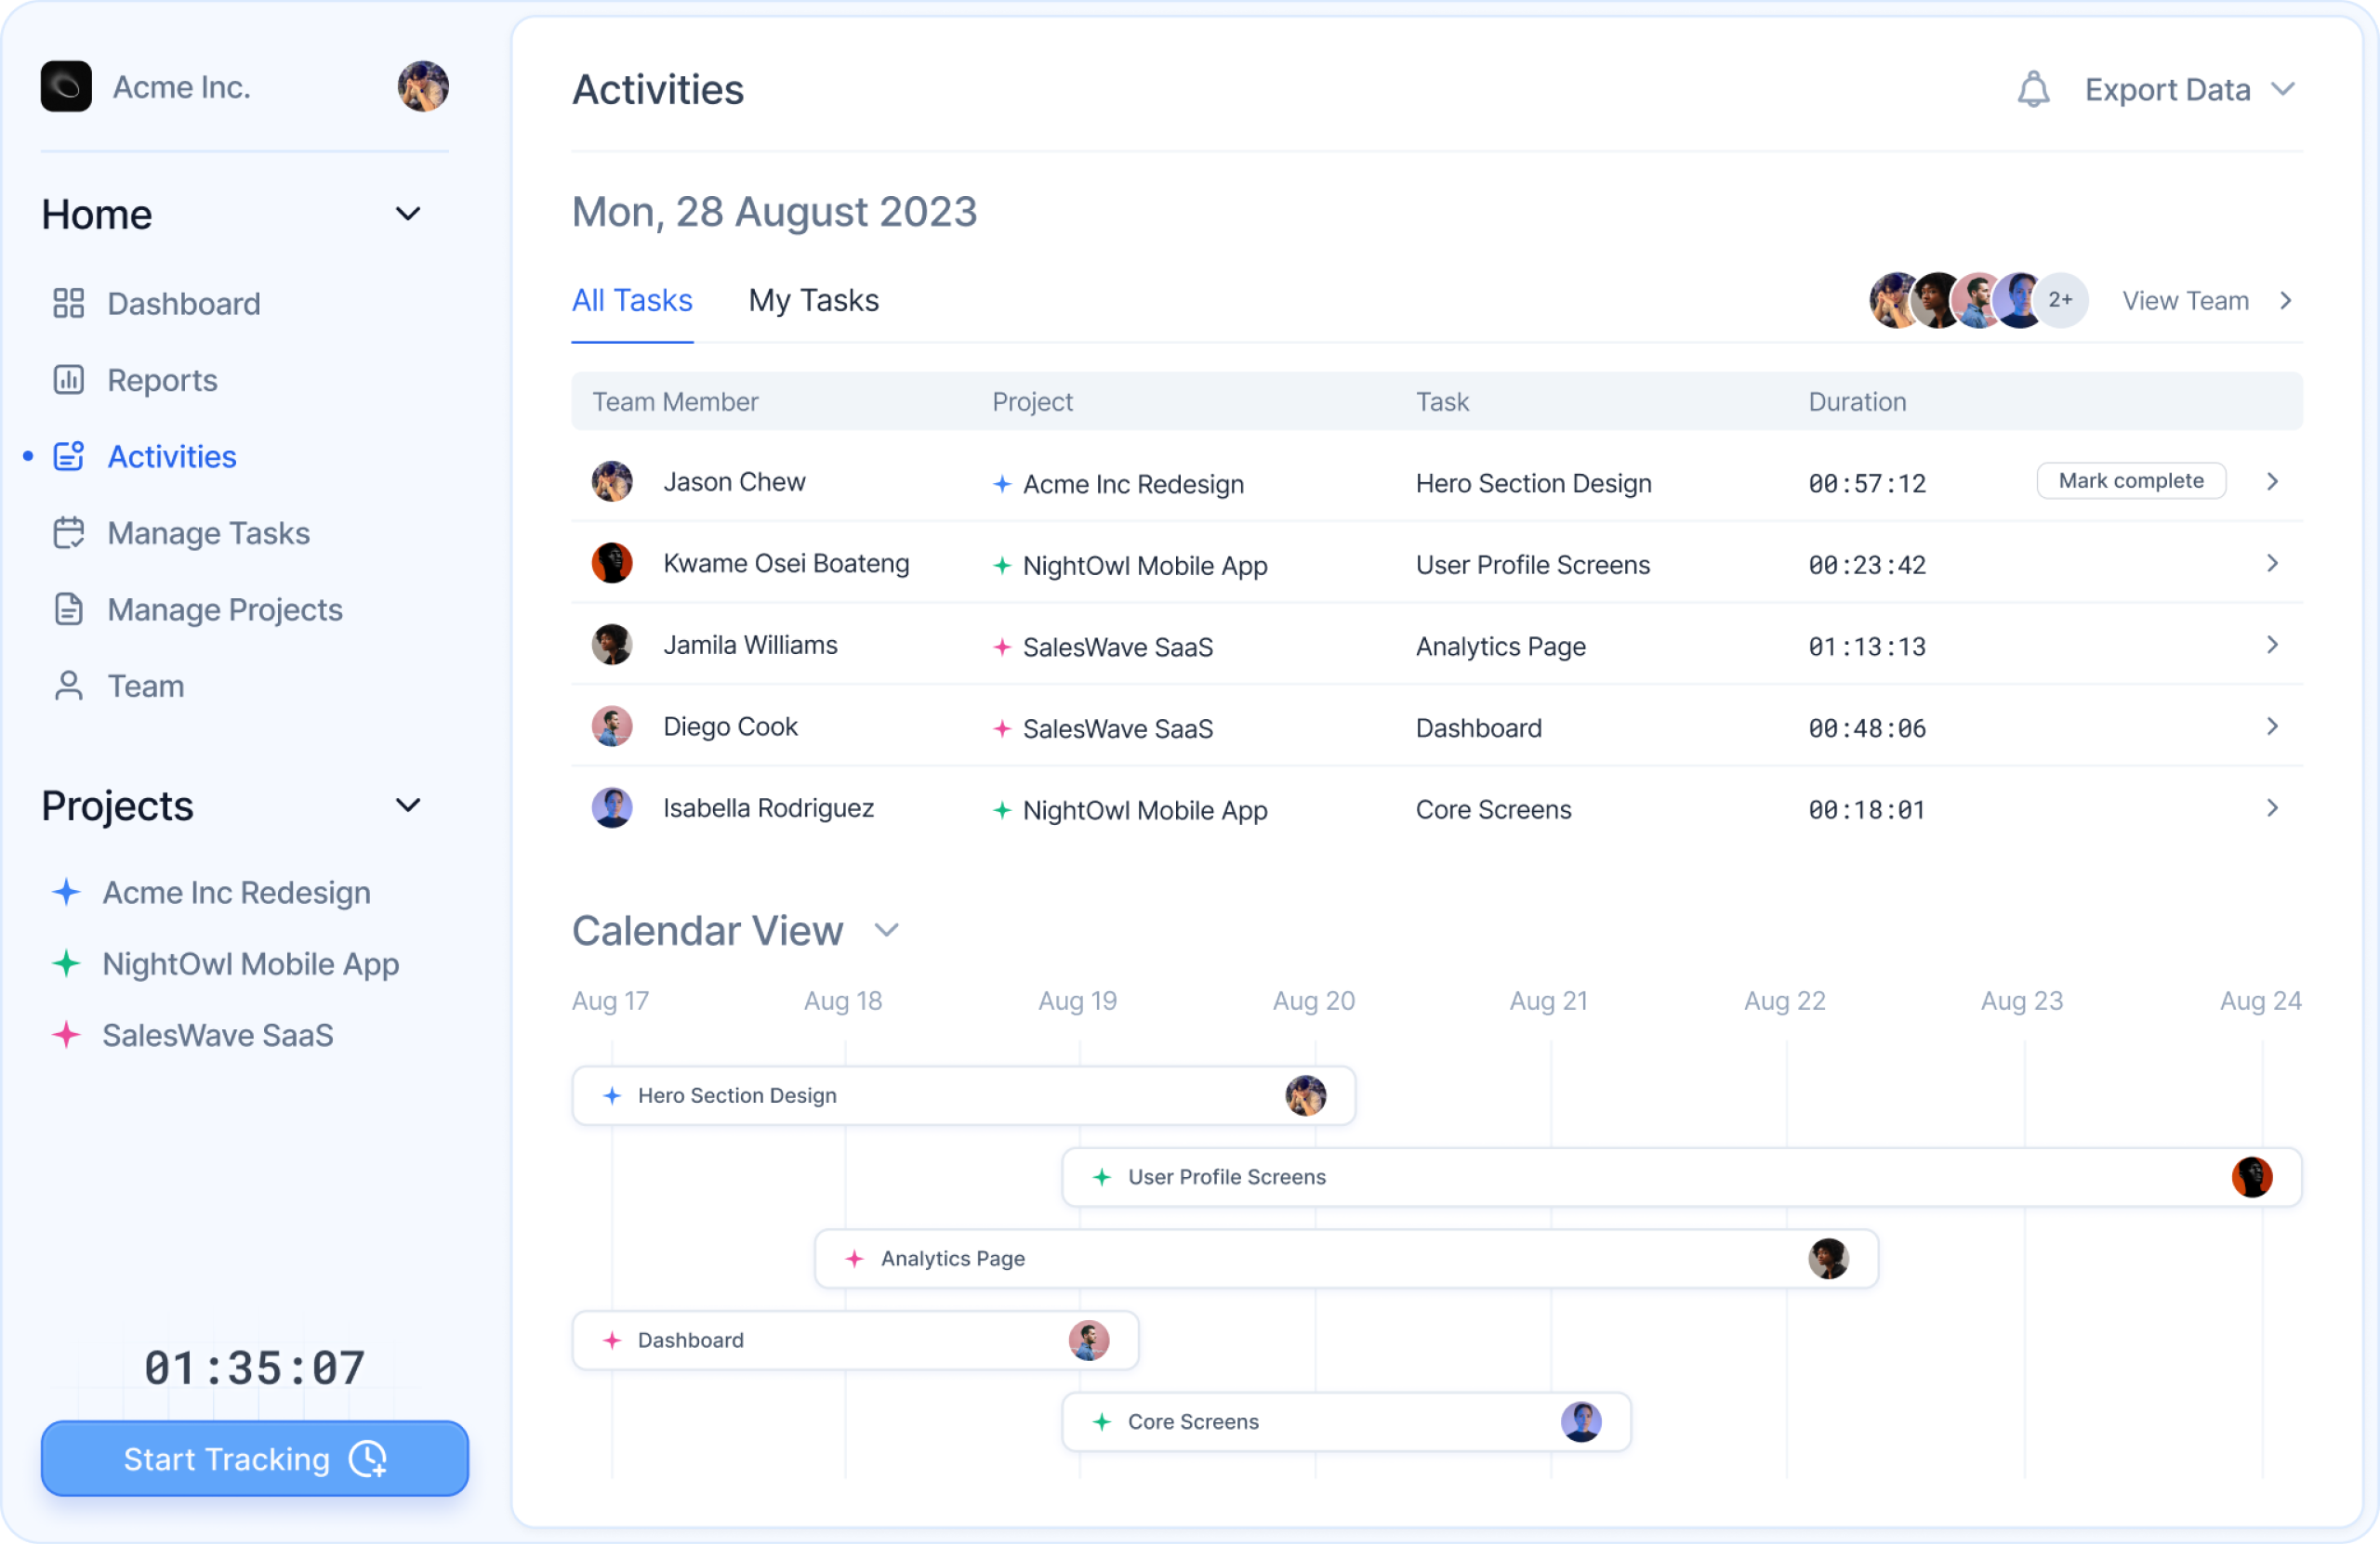Click the Manage Tasks calendar icon
Screen dimensions: 2380x1544
(x=68, y=532)
